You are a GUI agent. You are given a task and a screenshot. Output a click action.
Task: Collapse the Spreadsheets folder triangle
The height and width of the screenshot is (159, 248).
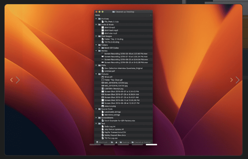click(96, 117)
